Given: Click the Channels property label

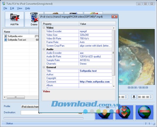Looking at the screenshot, I should point(51,64).
